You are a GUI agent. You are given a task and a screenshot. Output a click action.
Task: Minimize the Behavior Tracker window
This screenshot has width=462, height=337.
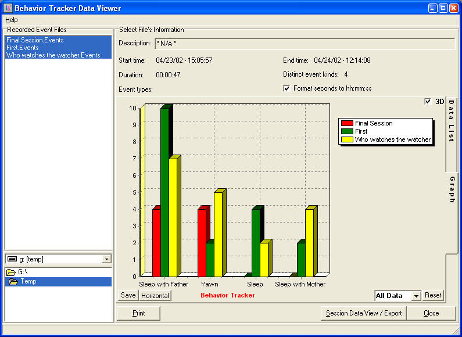click(433, 8)
